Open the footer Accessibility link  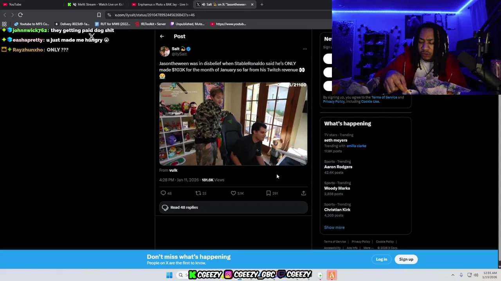coord(332,248)
